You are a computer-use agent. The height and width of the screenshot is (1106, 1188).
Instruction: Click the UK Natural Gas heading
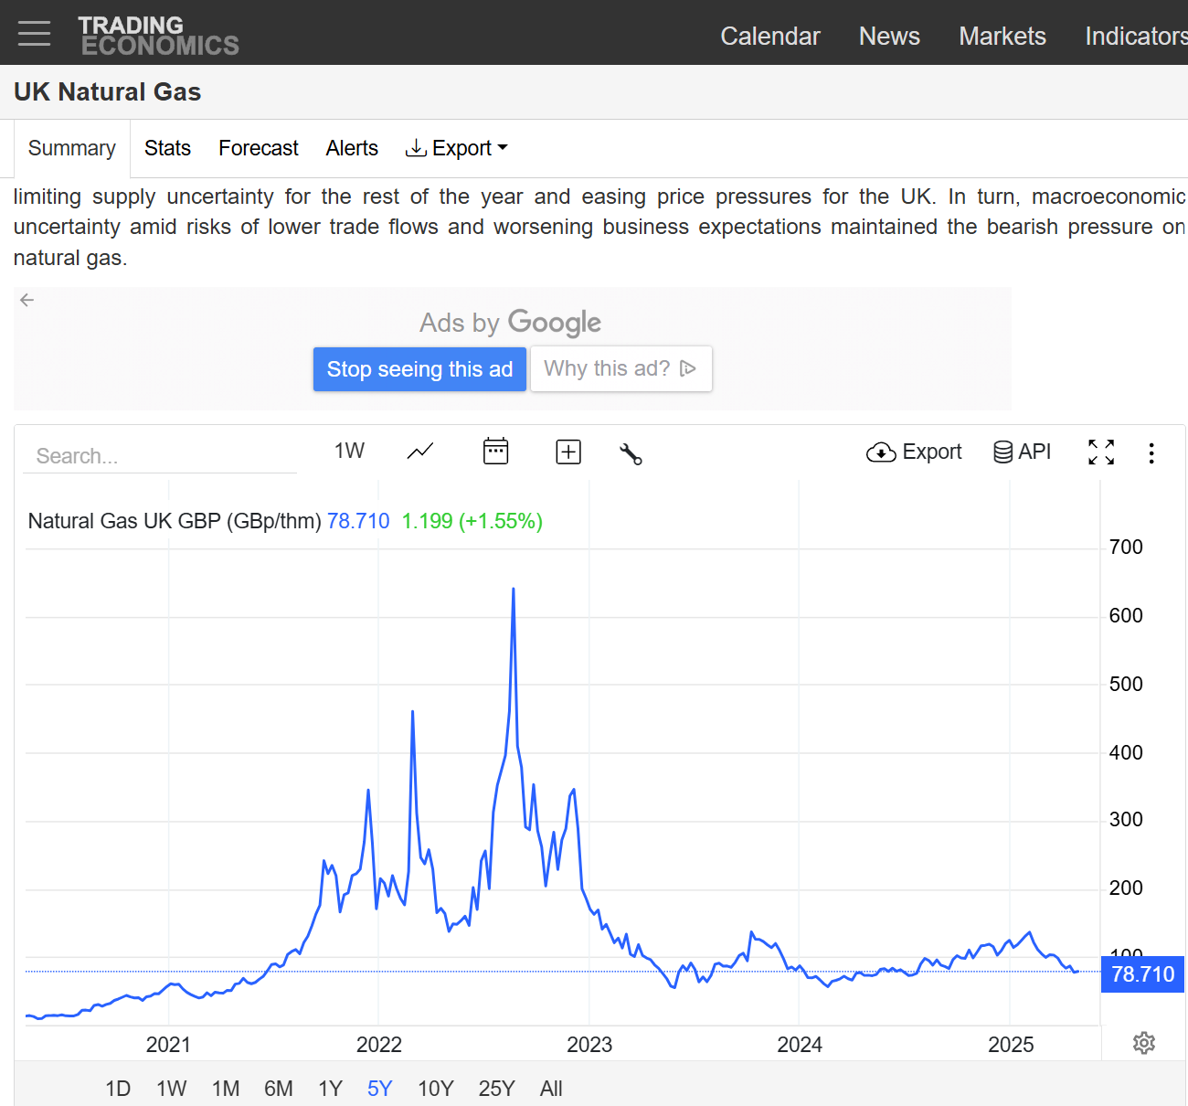pyautogui.click(x=107, y=92)
